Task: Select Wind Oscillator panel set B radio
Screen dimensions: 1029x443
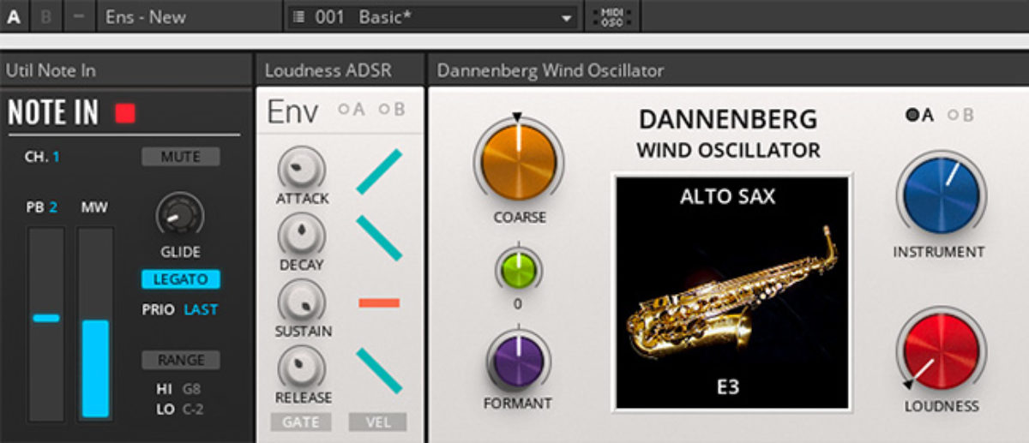Action: click(x=953, y=116)
